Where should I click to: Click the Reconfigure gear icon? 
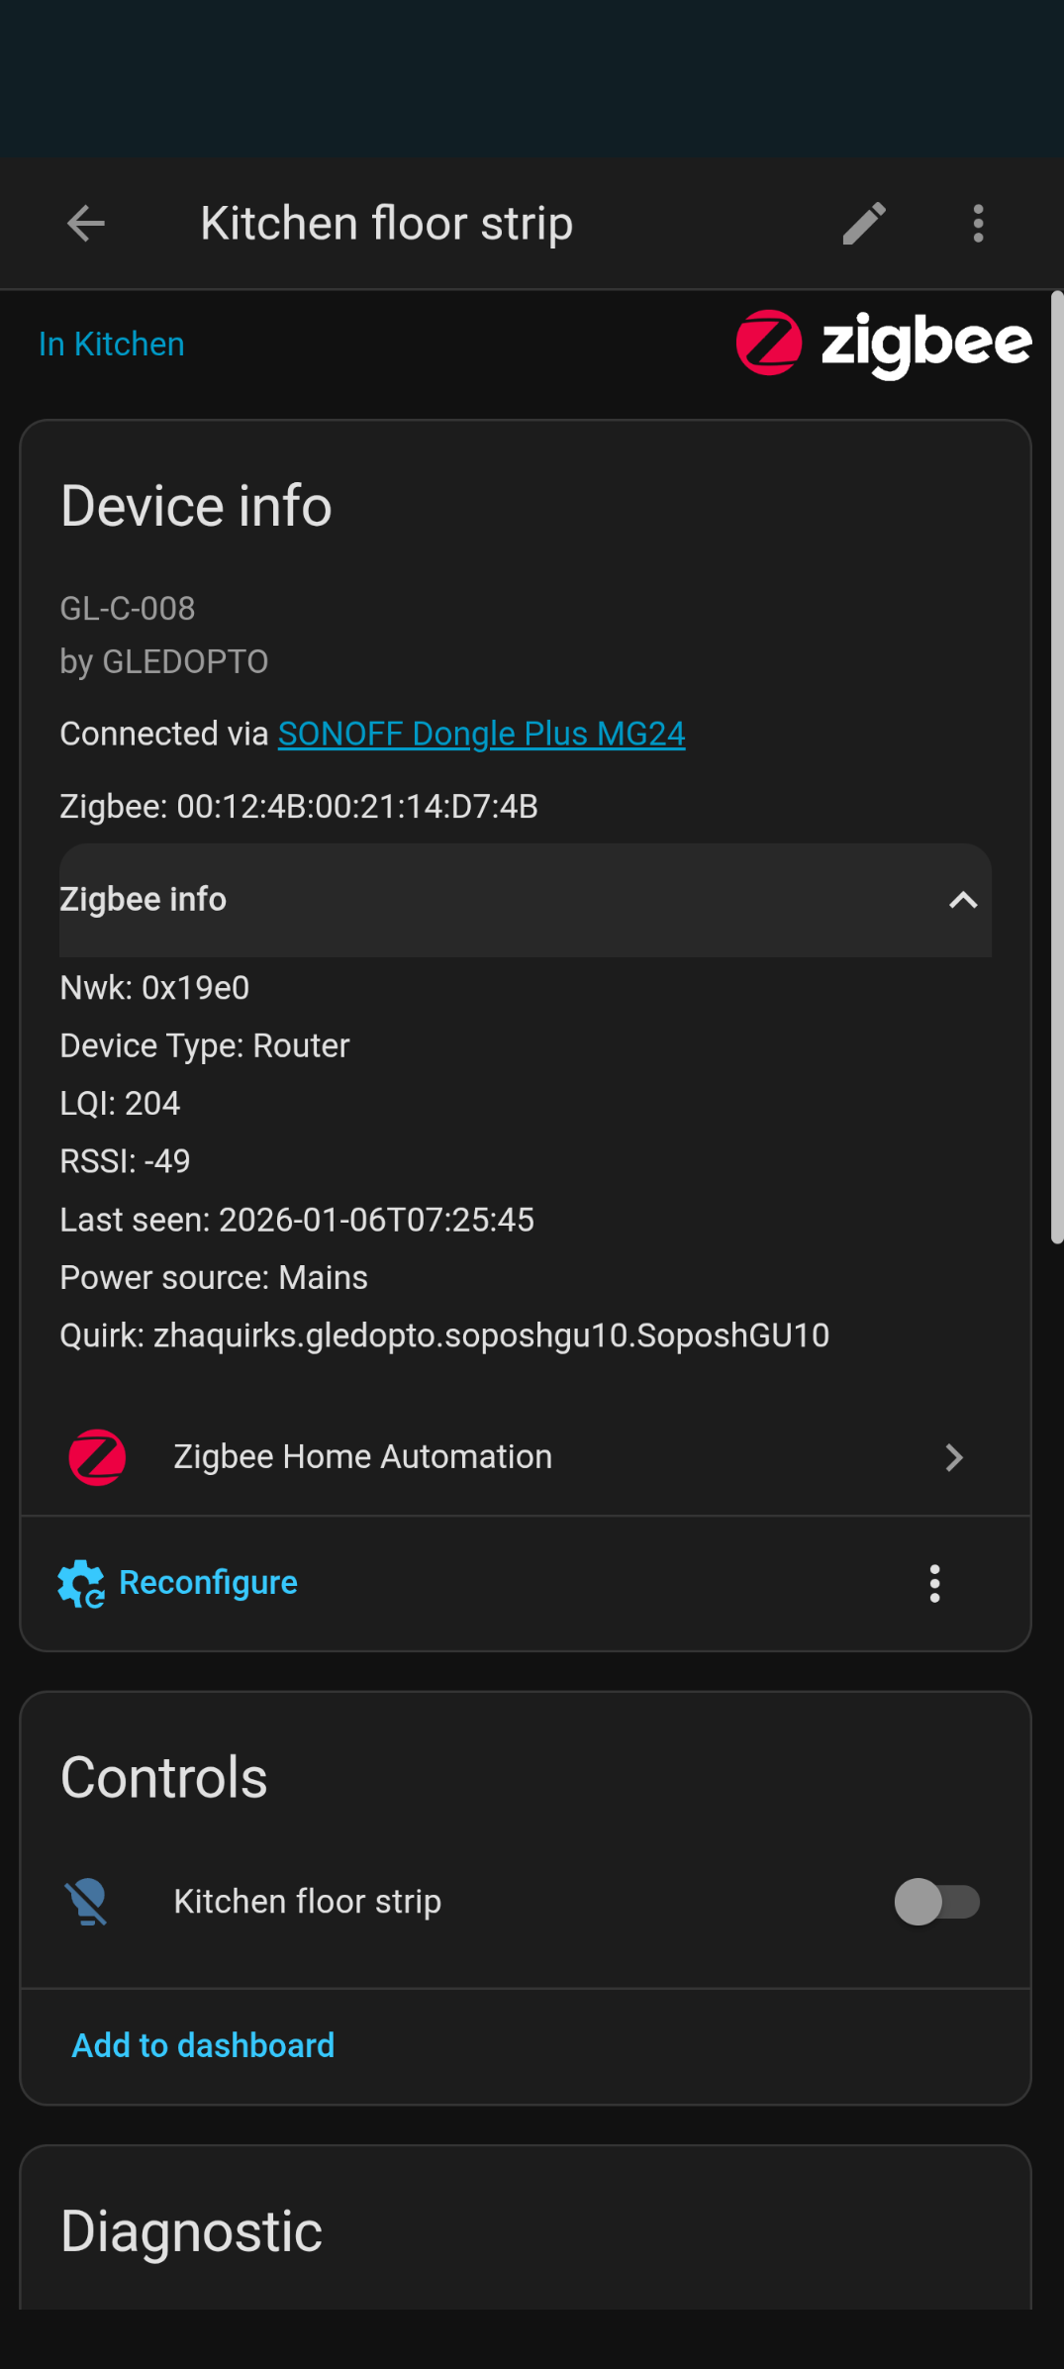click(x=81, y=1583)
